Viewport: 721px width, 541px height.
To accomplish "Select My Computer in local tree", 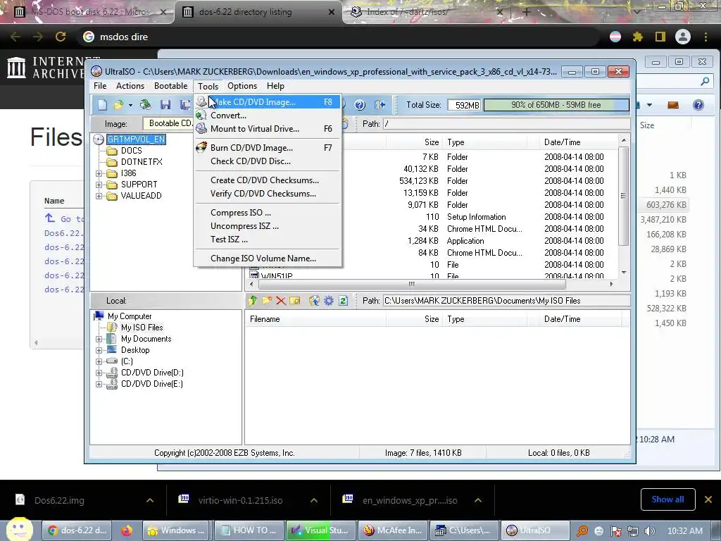I will pyautogui.click(x=130, y=316).
